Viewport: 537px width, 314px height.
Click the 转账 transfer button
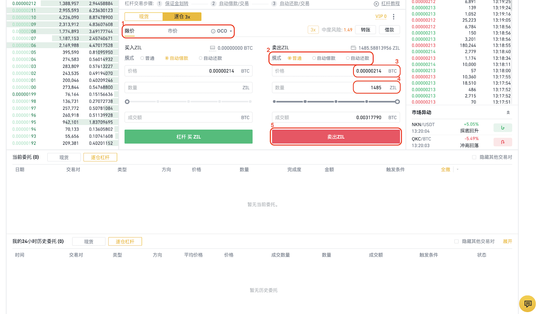pos(365,30)
